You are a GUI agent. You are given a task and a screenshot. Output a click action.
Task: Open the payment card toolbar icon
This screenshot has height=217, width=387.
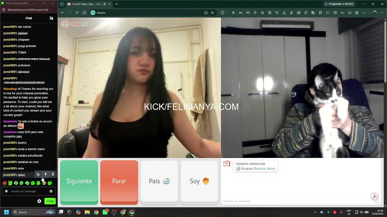coord(248,13)
